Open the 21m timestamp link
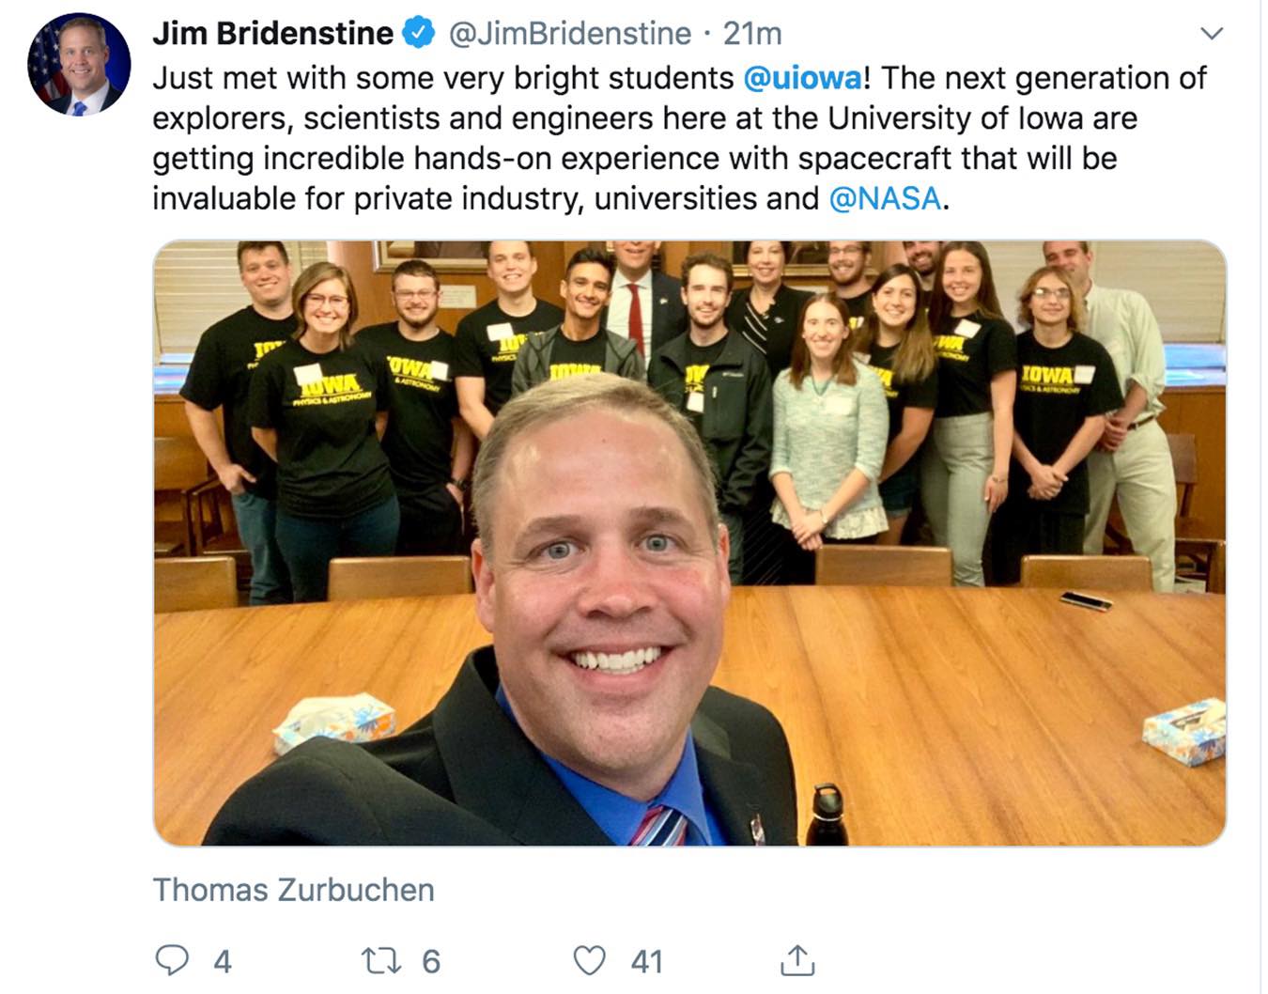 pyautogui.click(x=752, y=34)
